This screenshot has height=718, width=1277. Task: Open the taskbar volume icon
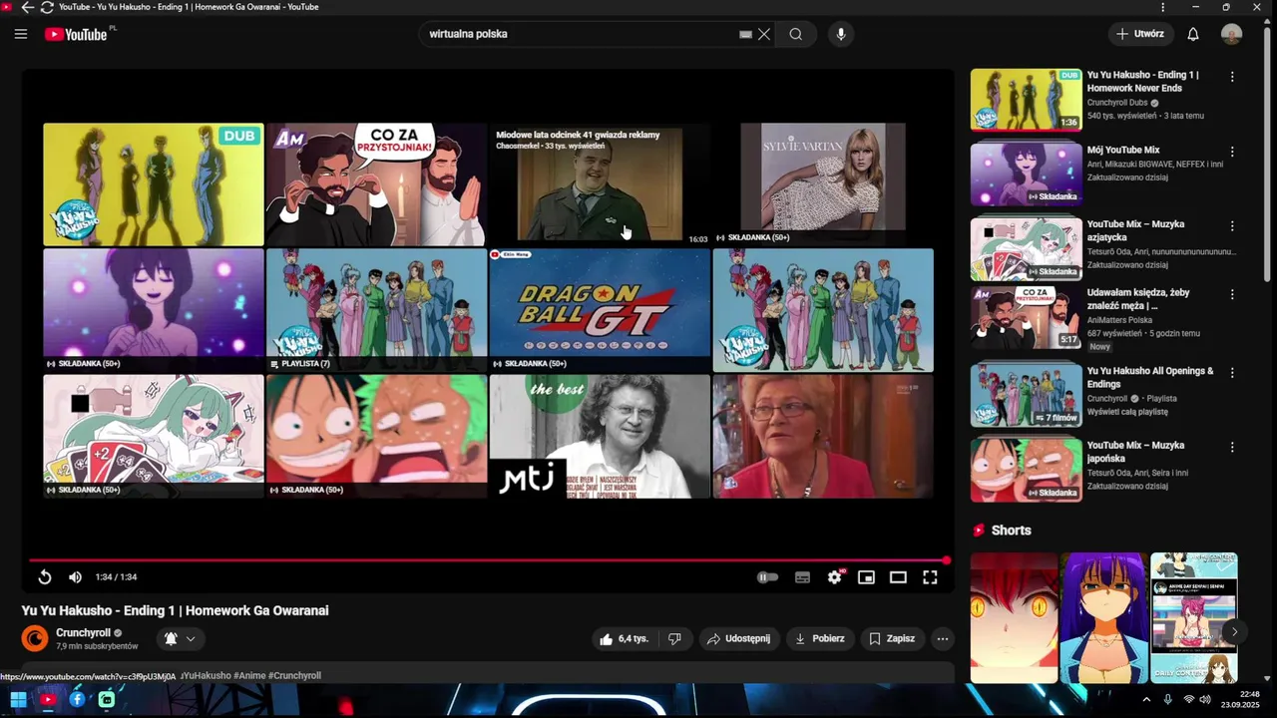(x=1204, y=700)
